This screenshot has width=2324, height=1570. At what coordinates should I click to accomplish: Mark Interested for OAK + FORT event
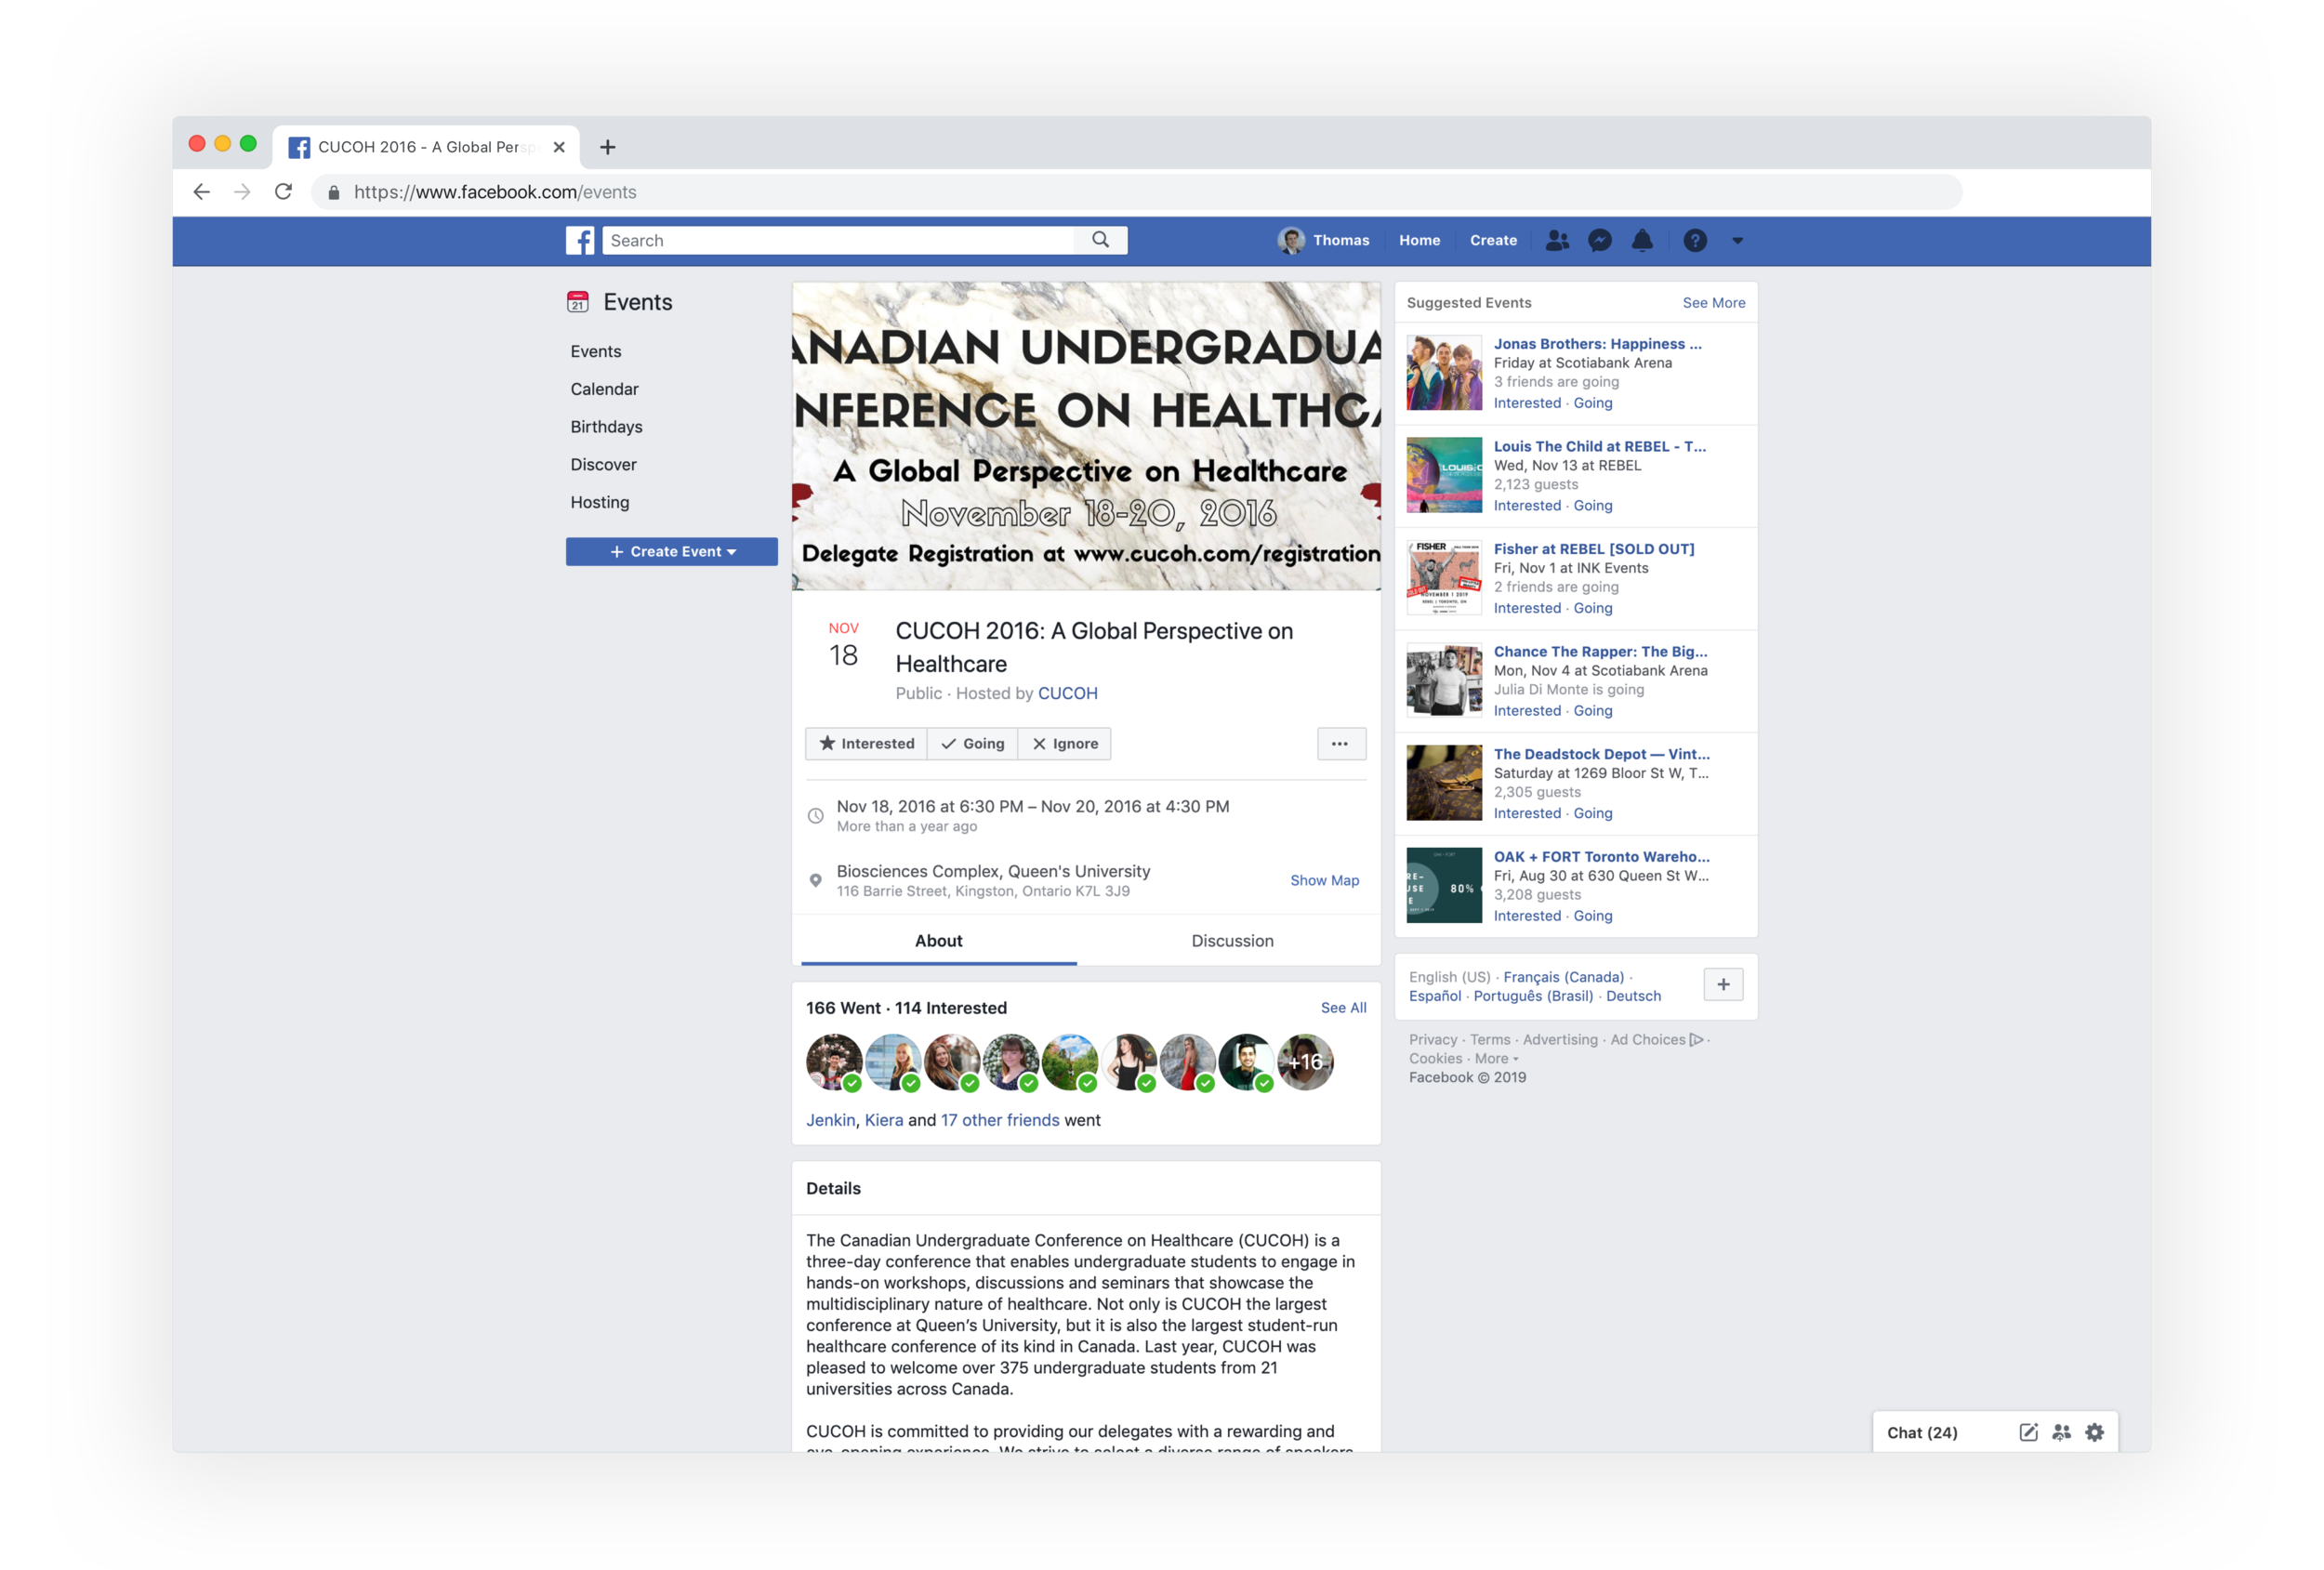1527,916
